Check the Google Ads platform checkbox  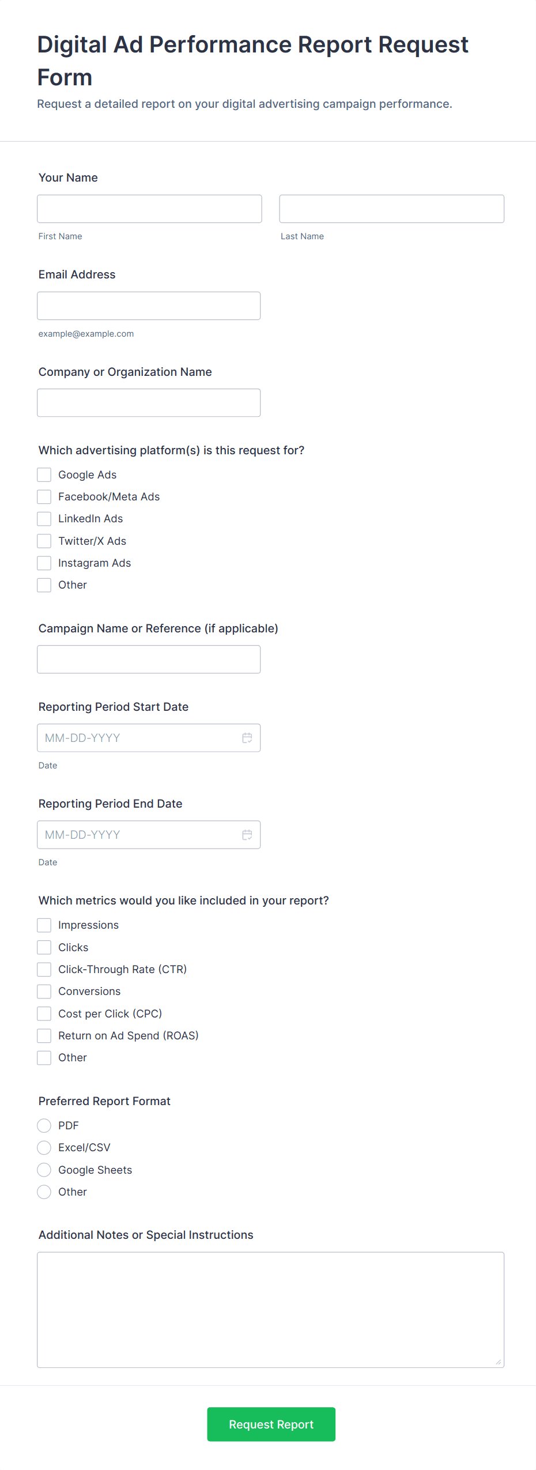point(44,474)
